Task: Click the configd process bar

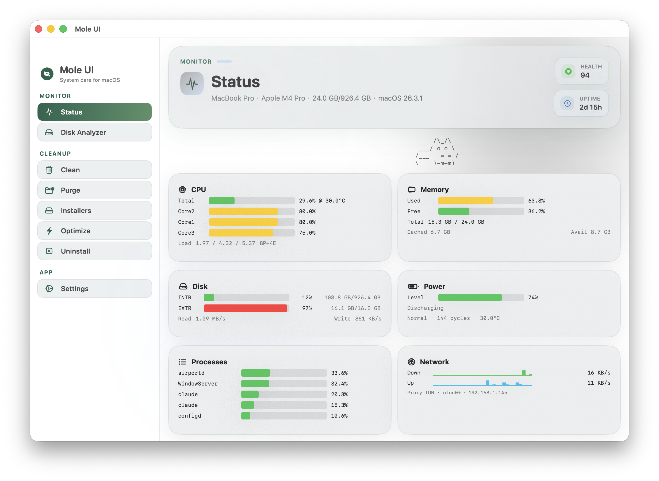Action: [284, 416]
